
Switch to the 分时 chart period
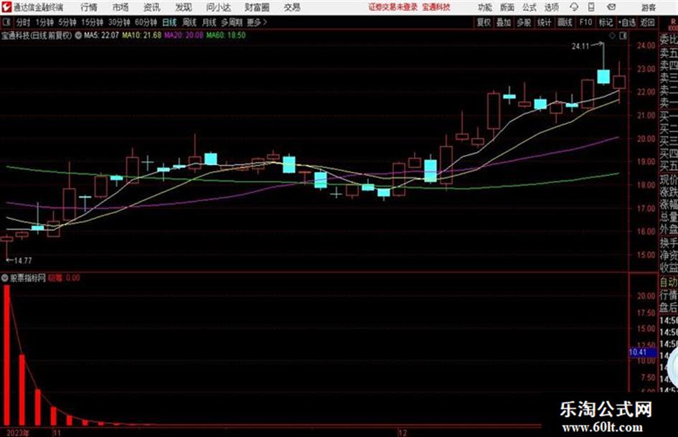[x=23, y=22]
